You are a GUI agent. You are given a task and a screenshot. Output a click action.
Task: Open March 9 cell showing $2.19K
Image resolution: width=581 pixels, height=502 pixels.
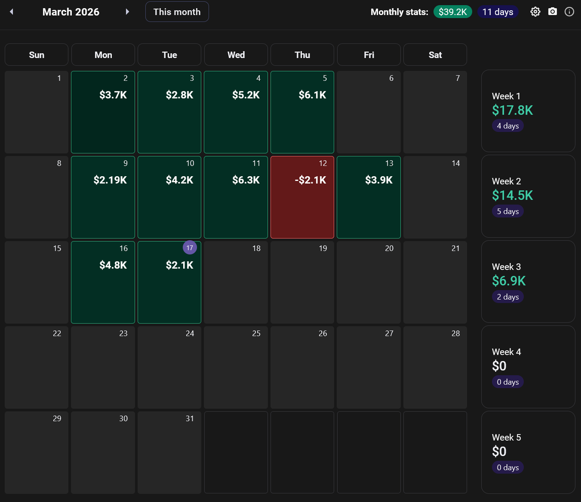[x=103, y=198]
